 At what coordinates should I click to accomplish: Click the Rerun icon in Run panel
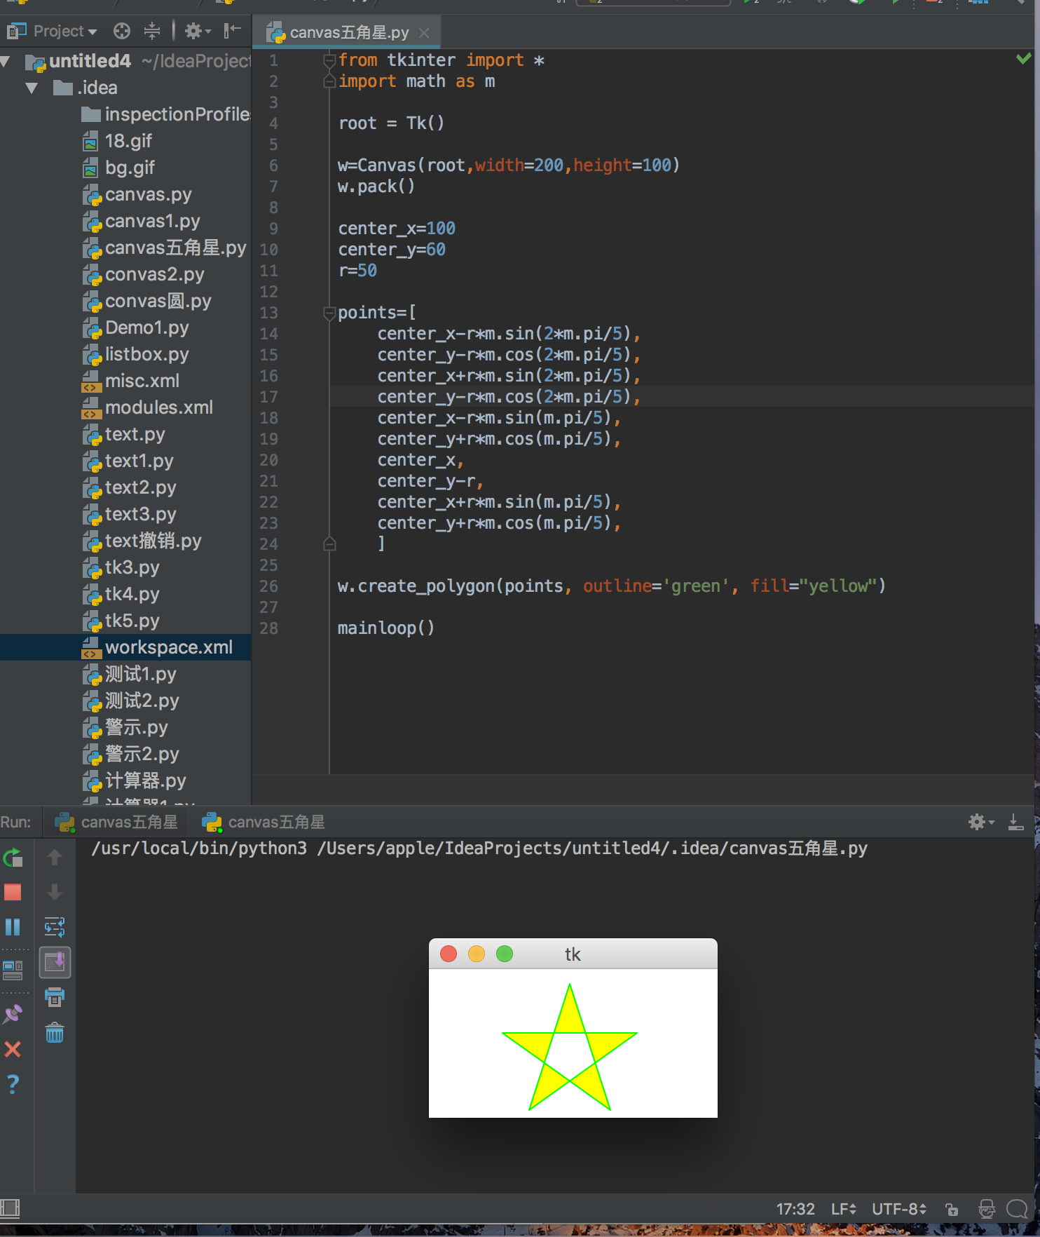pos(13,857)
